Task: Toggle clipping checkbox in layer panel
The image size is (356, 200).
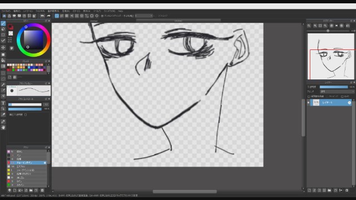Action: pos(327,97)
